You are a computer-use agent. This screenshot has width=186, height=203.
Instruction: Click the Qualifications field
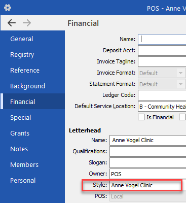coord(148,151)
